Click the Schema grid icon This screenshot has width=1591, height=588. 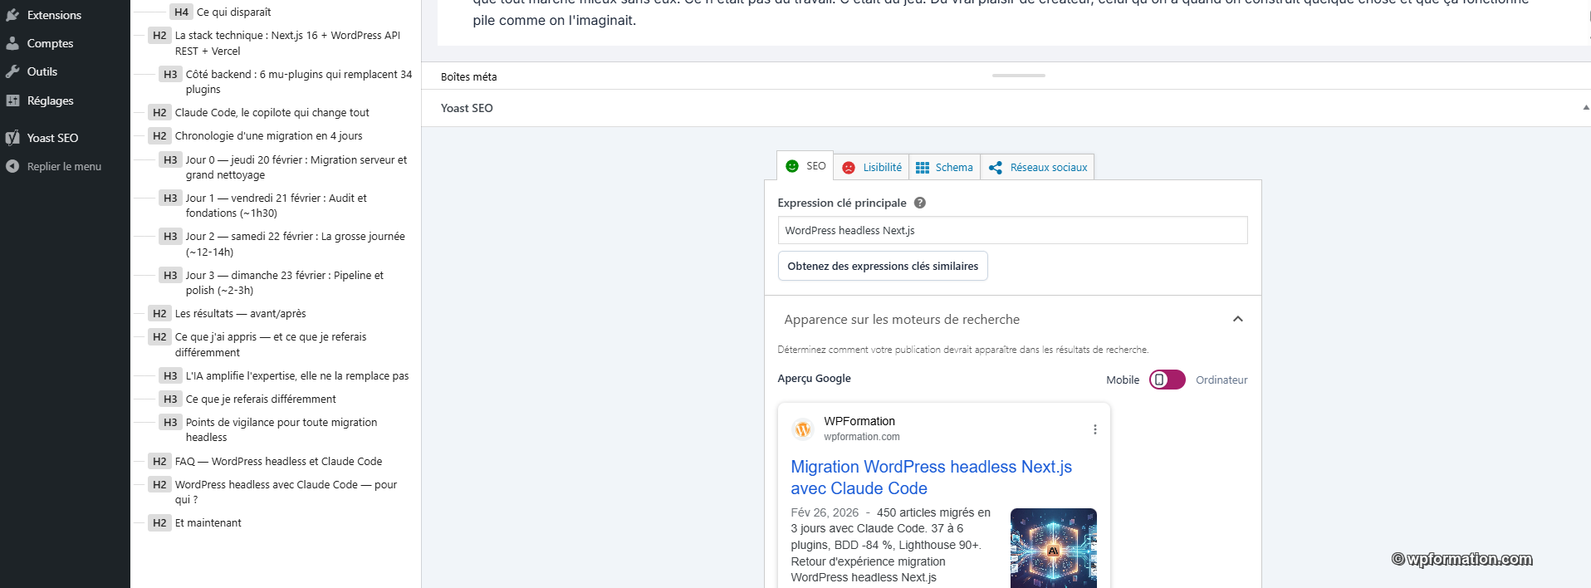pyautogui.click(x=923, y=168)
